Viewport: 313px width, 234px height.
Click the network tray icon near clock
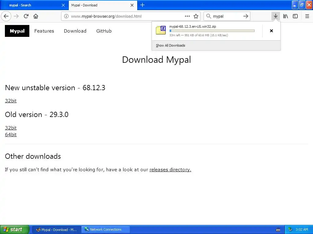[x=290, y=229]
